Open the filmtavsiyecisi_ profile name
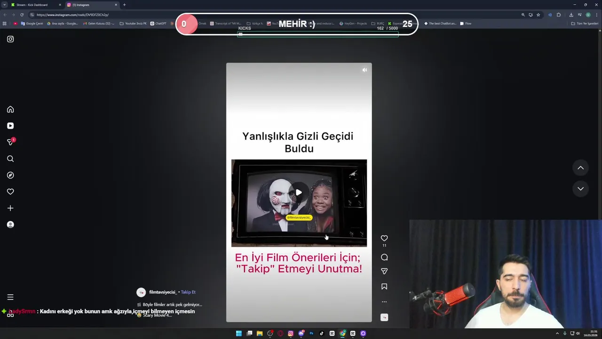602x339 pixels. point(163,292)
